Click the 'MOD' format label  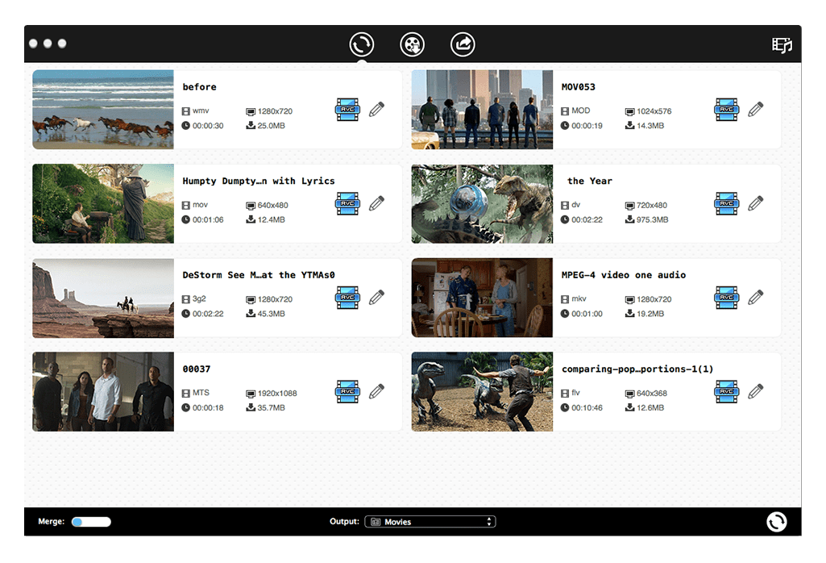tap(580, 111)
